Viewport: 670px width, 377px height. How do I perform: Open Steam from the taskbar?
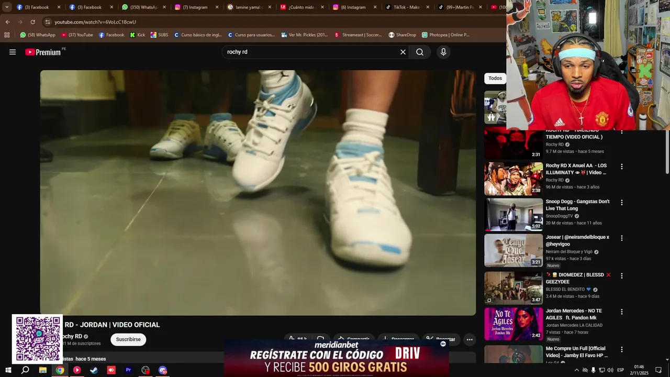point(94,370)
